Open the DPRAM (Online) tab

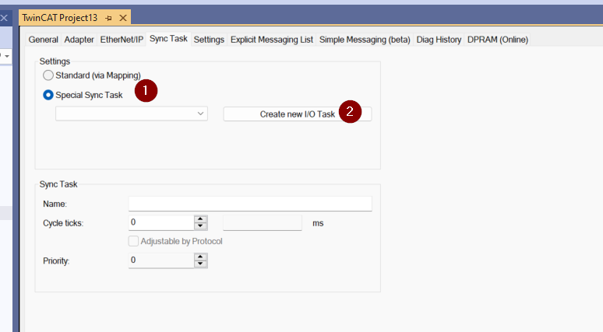tap(498, 40)
